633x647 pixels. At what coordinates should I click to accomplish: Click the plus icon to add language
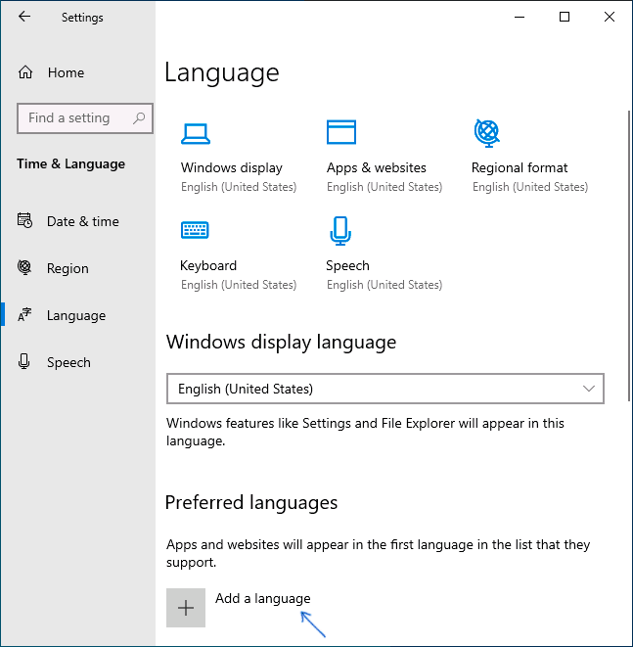[x=186, y=608]
